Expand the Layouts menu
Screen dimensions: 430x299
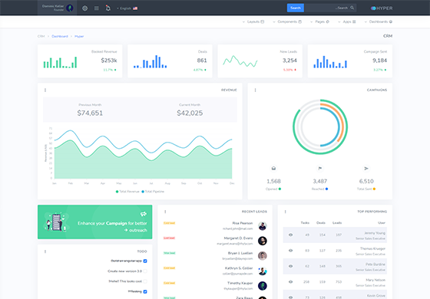click(x=253, y=21)
